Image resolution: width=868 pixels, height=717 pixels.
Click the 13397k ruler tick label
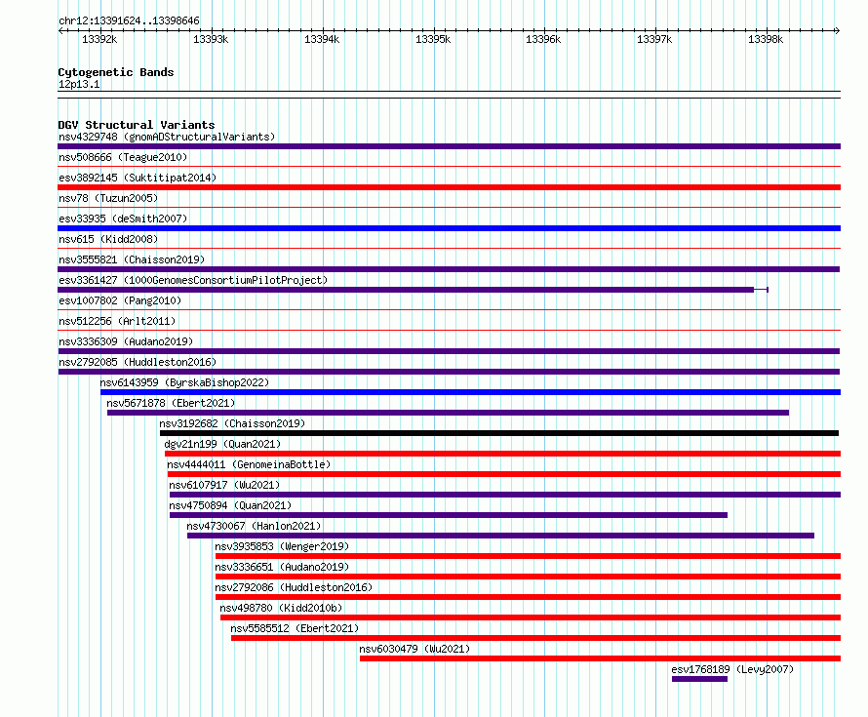pyautogui.click(x=654, y=40)
